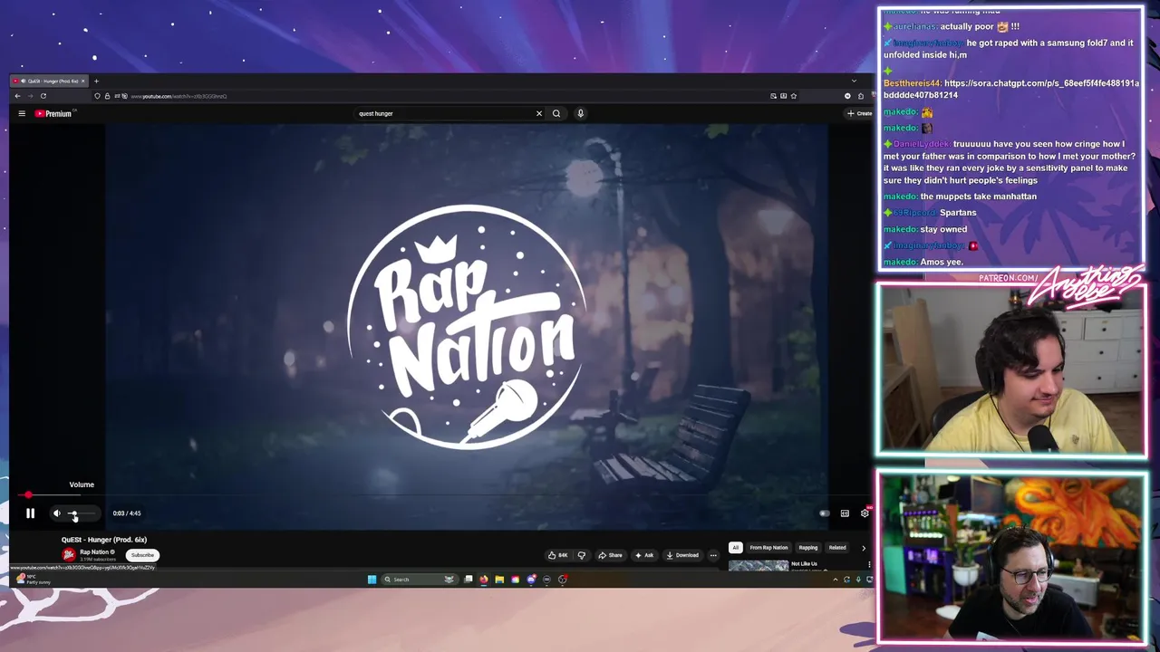Open the list all tabs chevron
The image size is (1160, 652).
[x=853, y=81]
